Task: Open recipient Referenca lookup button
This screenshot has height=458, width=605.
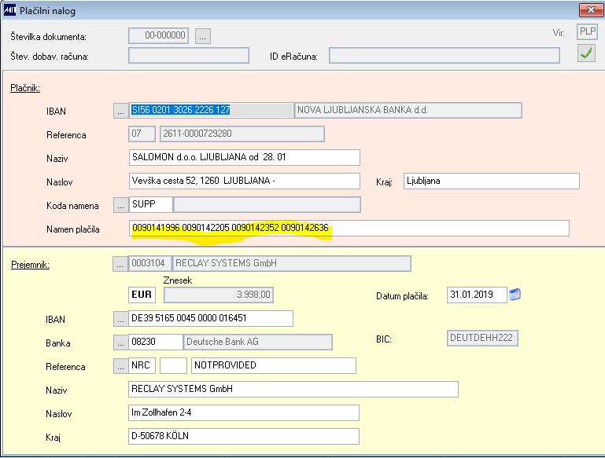Action: click(121, 366)
